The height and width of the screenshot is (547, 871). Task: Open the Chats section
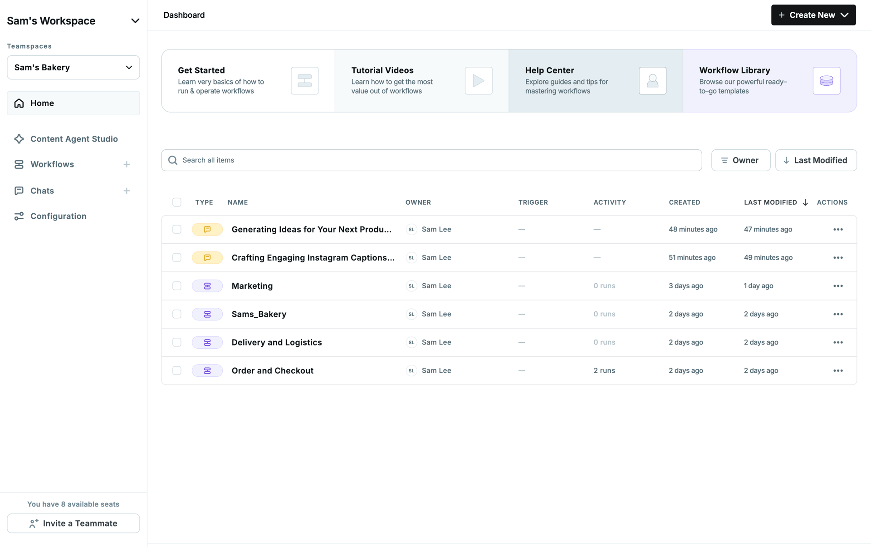(42, 191)
